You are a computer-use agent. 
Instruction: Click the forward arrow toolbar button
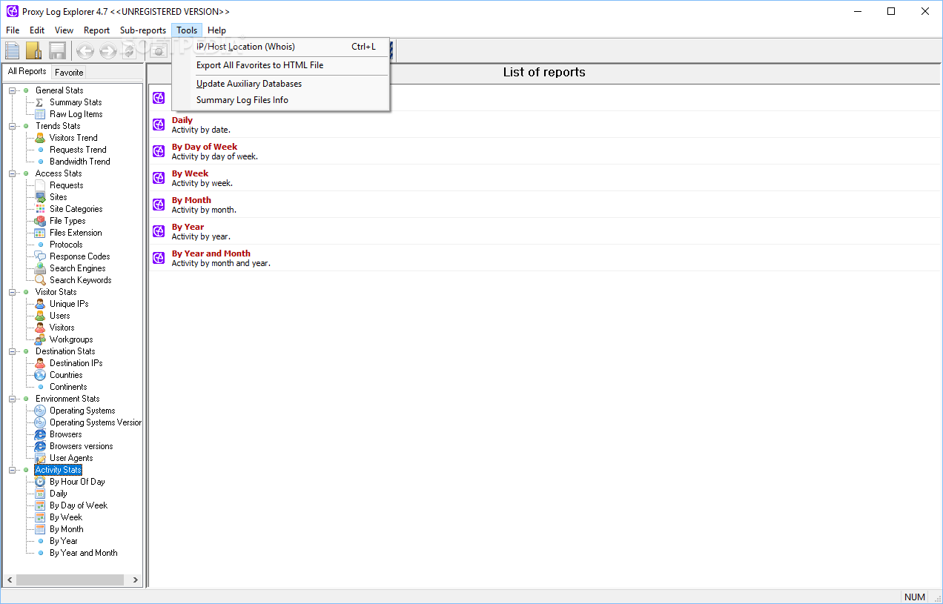pos(107,50)
